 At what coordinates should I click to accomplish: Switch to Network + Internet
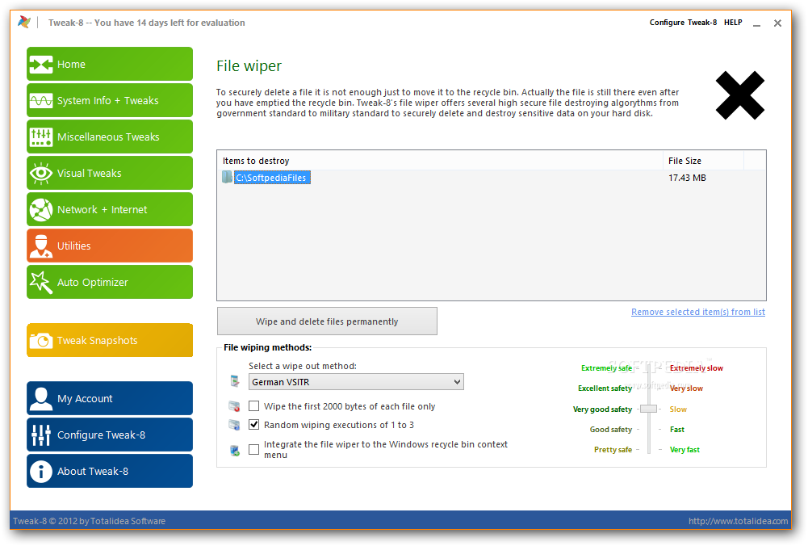coord(110,210)
